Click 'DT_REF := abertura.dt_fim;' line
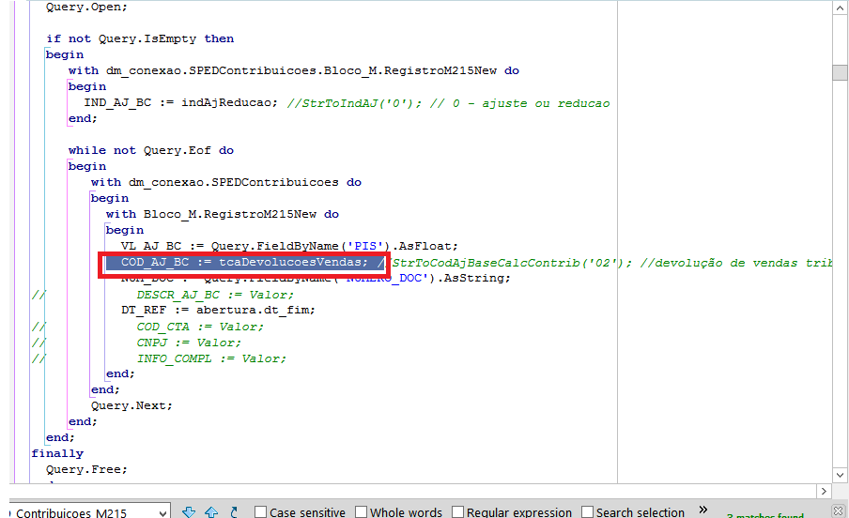 tap(218, 311)
